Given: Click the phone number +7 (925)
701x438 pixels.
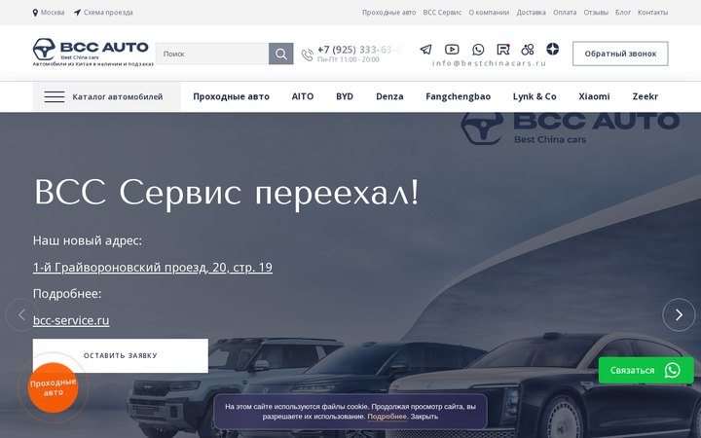Looking at the screenshot, I should point(359,50).
